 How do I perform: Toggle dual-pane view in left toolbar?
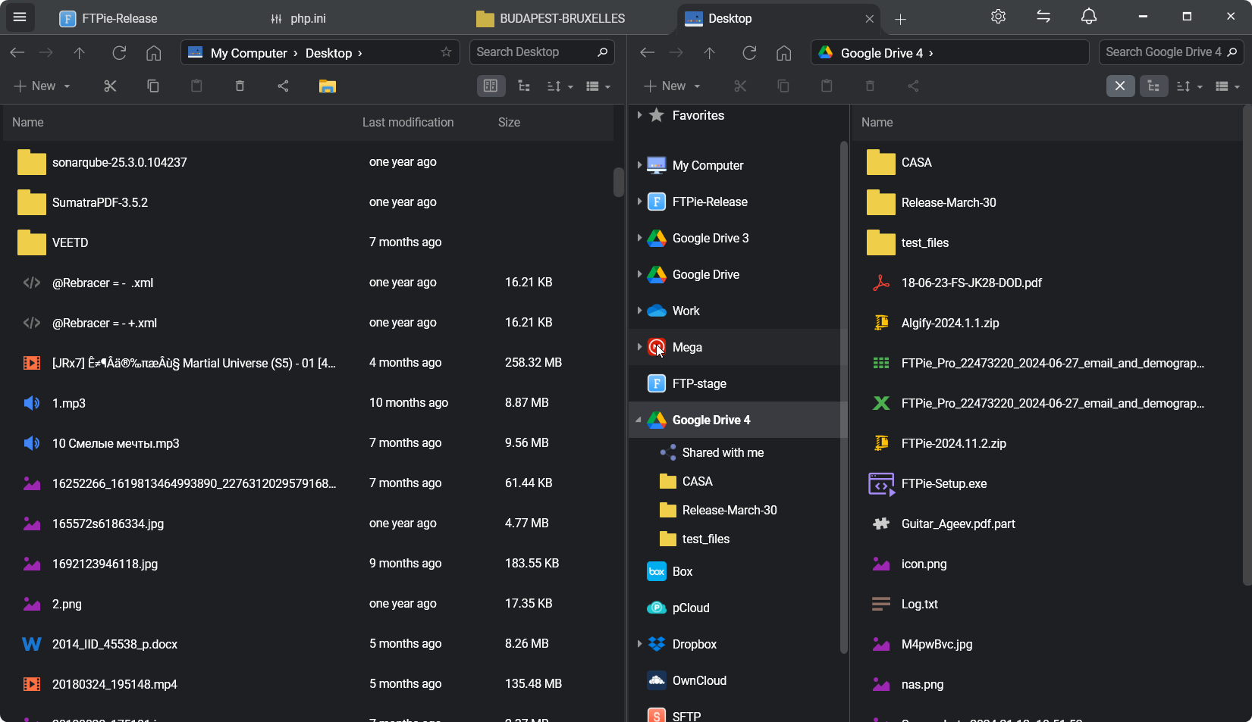[x=491, y=86]
